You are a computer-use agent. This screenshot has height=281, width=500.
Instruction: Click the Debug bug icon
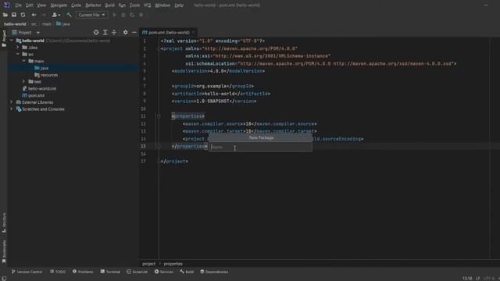coord(123,15)
